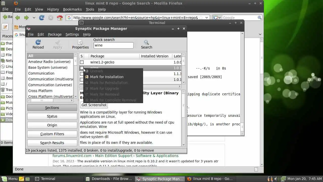This screenshot has width=323, height=182.
Task: Open the Settings menu in Synaptic
Action: click(x=72, y=34)
